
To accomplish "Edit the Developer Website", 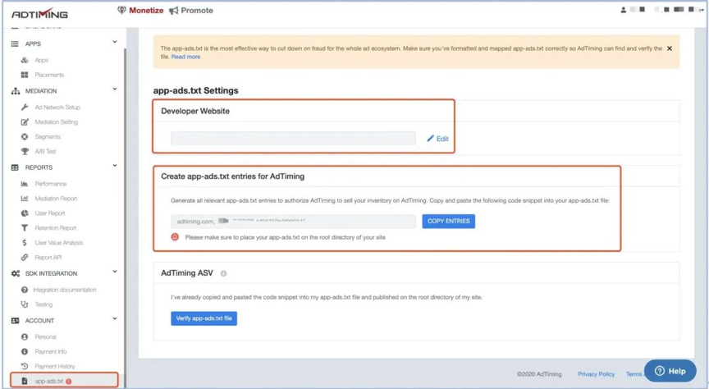I will [437, 139].
